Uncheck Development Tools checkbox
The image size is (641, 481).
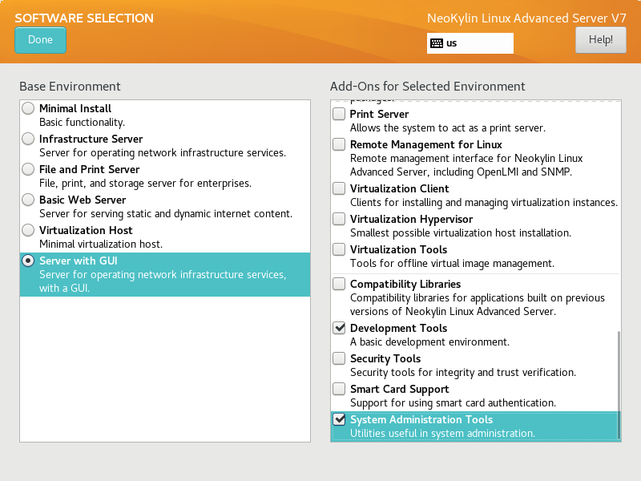(x=339, y=328)
